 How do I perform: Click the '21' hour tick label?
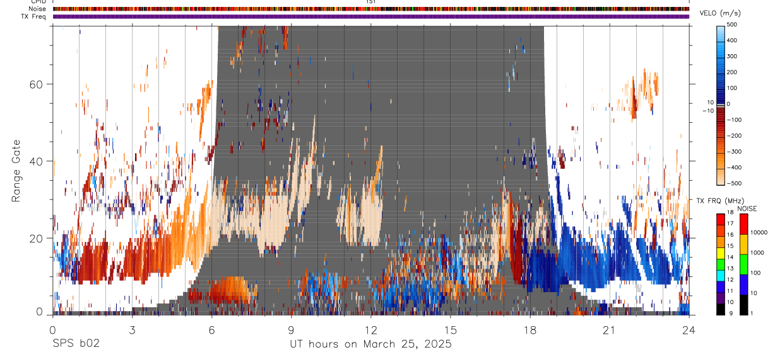pos(610,330)
